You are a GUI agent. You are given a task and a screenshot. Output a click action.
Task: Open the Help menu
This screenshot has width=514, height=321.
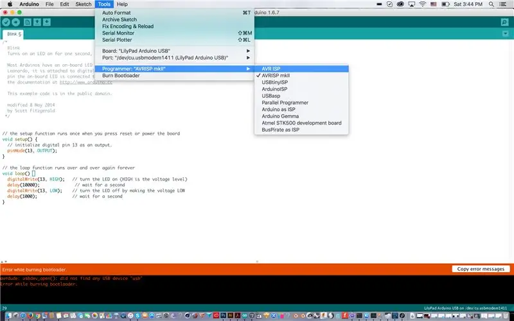click(122, 4)
